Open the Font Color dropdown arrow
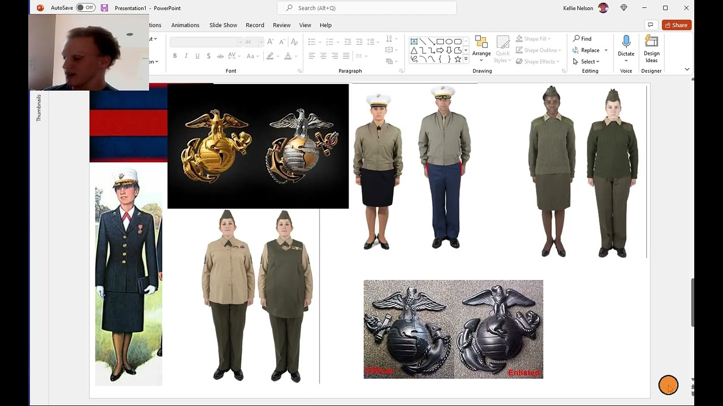 click(296, 56)
